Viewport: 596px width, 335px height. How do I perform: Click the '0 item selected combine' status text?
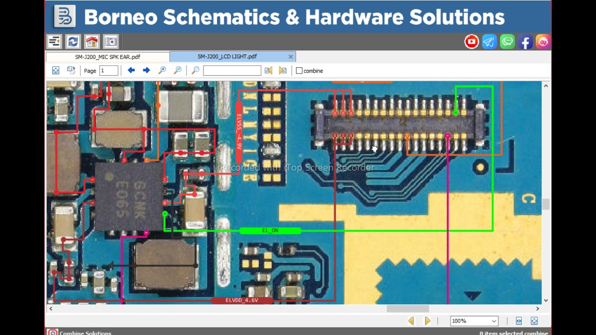pos(514,333)
